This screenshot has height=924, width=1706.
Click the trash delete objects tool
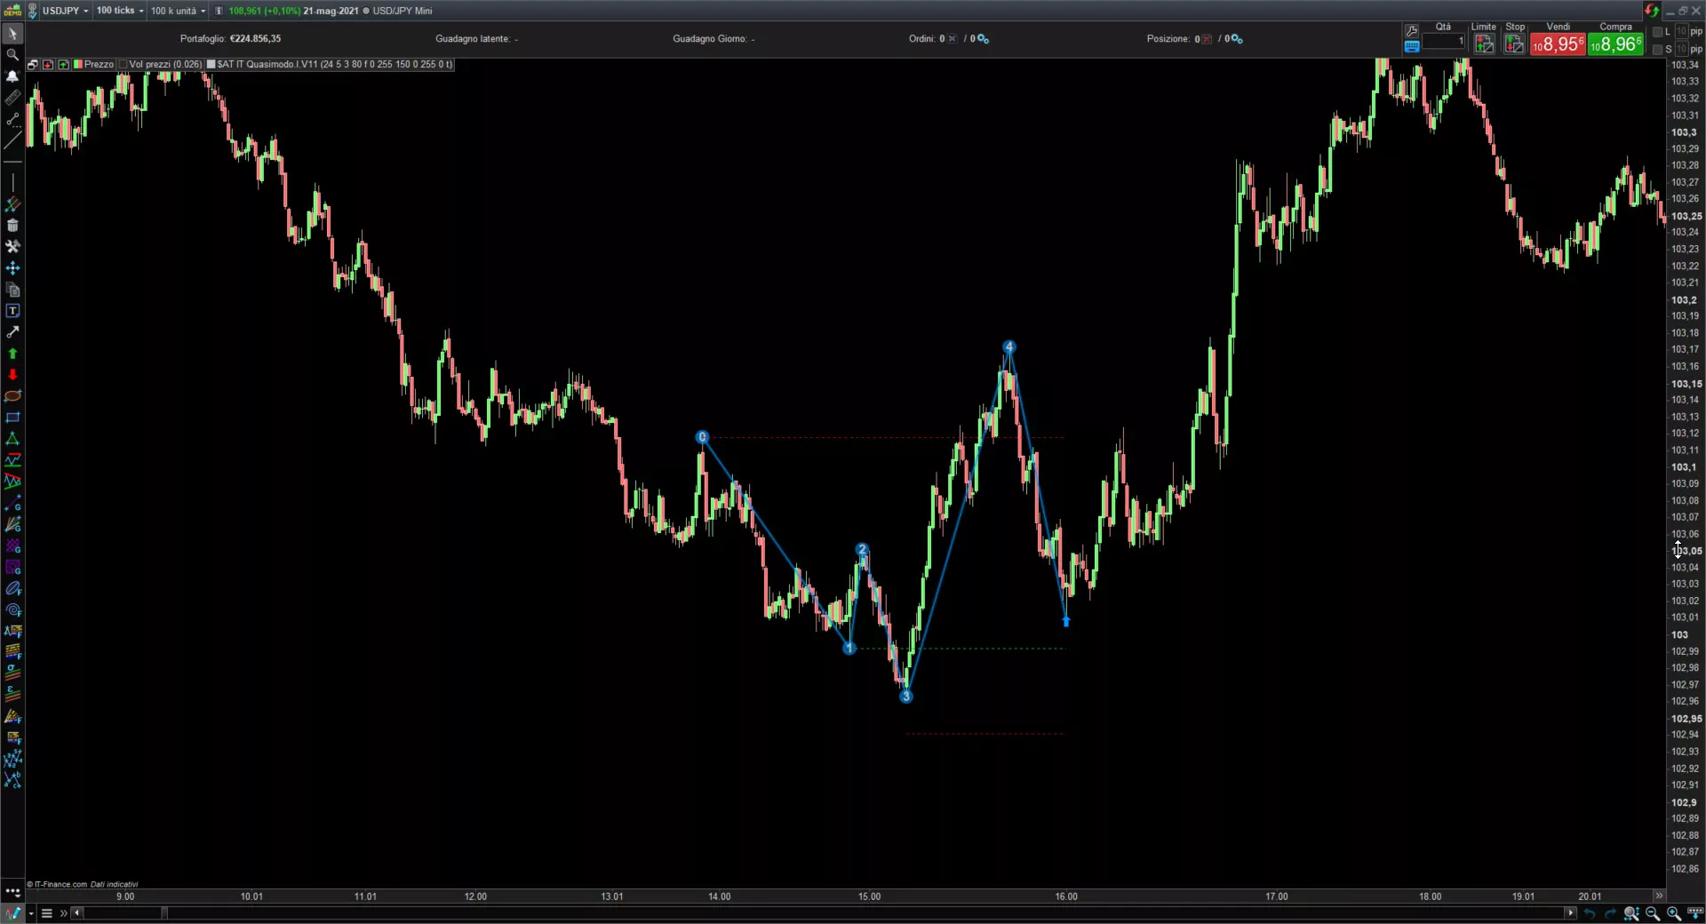[12, 226]
